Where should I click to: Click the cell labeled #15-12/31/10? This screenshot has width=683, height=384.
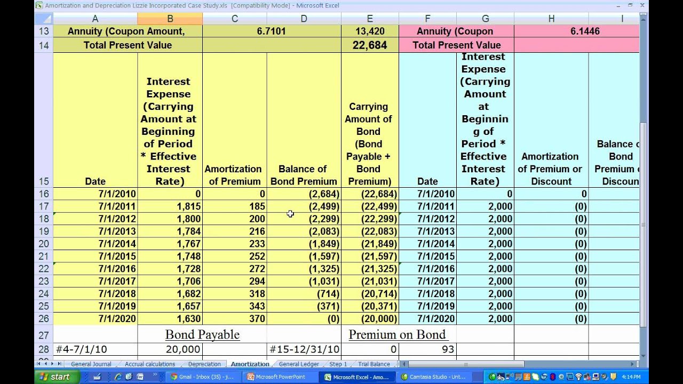pyautogui.click(x=304, y=349)
